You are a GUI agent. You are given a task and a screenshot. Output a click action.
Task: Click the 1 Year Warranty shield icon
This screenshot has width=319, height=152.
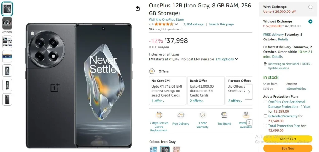(x=202, y=115)
